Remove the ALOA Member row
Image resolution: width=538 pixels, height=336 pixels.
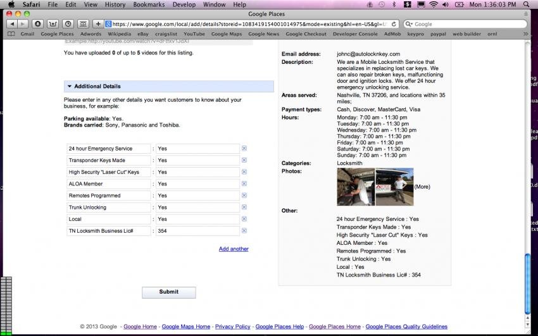[x=244, y=184]
